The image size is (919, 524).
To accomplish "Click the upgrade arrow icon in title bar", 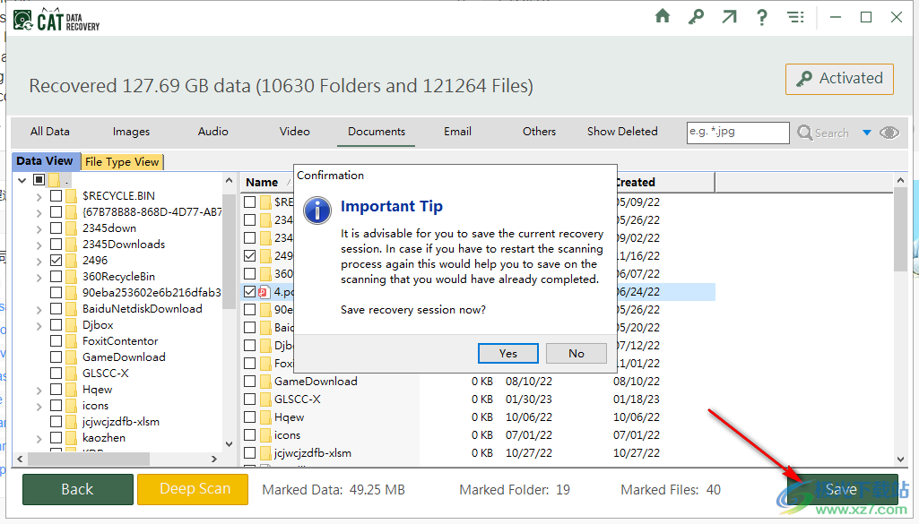I will tap(729, 16).
